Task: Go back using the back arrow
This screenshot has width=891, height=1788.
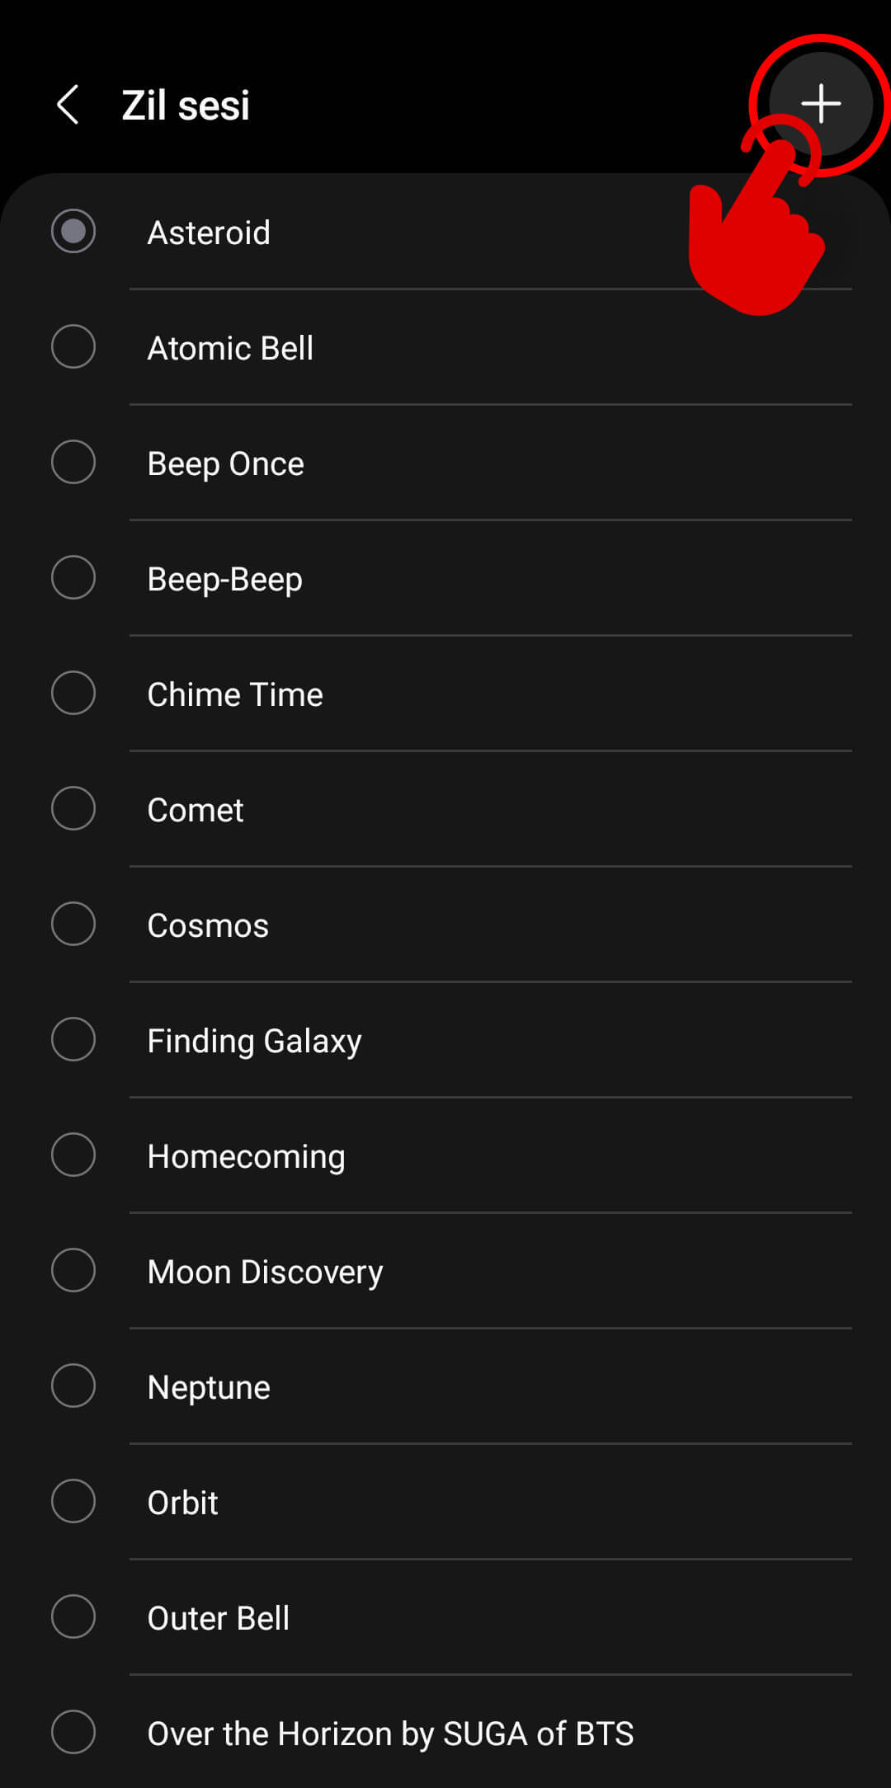Action: pos(68,105)
